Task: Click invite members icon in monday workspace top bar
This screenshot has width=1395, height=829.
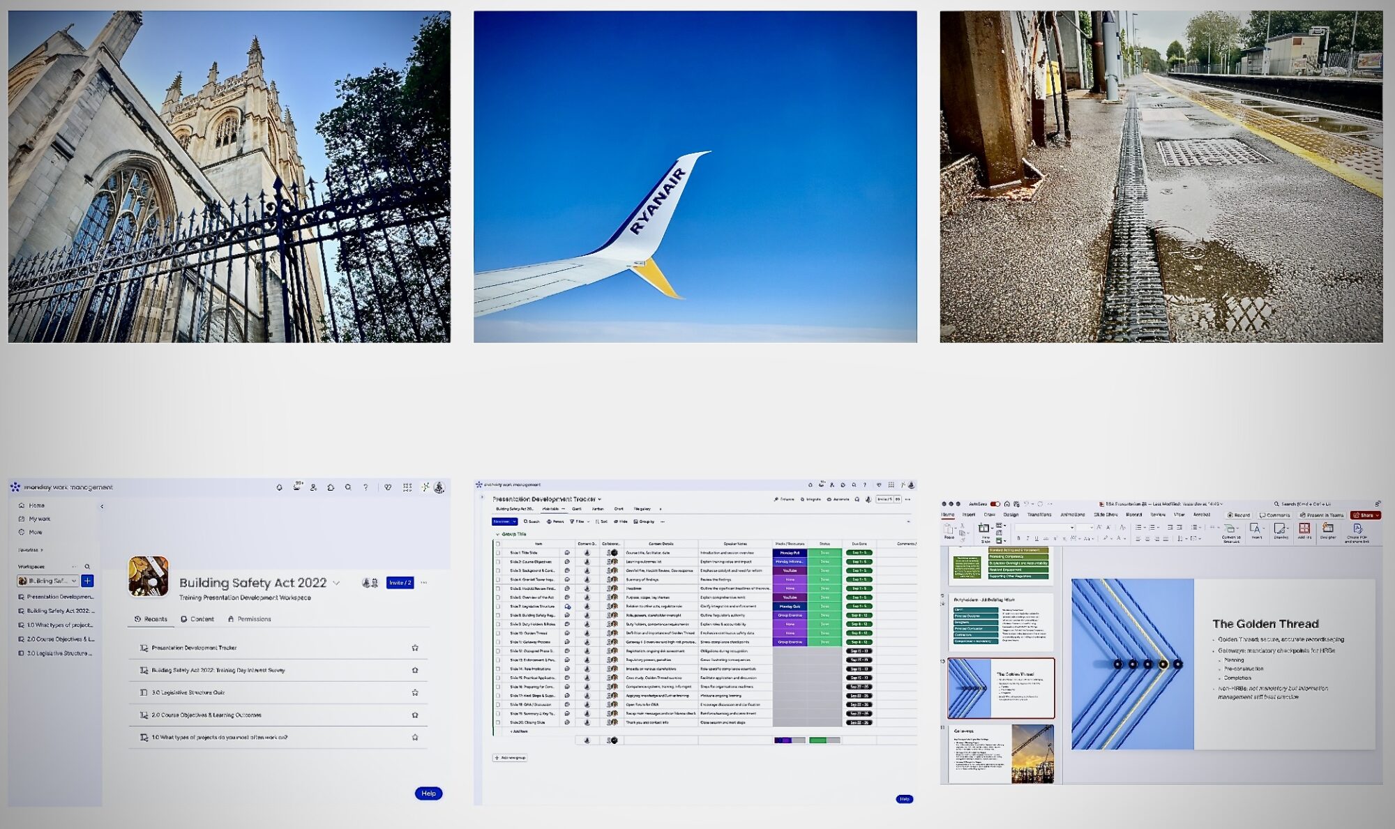Action: [313, 487]
